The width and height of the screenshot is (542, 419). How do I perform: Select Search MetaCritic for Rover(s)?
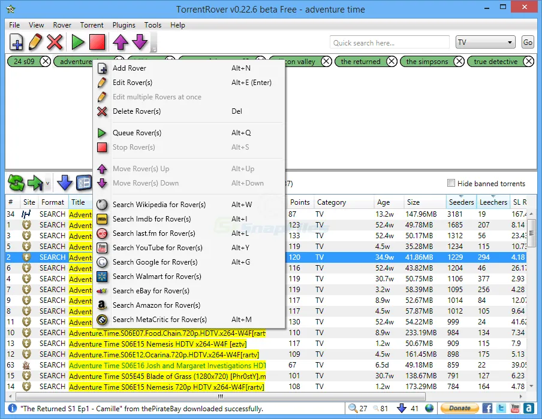click(x=189, y=320)
